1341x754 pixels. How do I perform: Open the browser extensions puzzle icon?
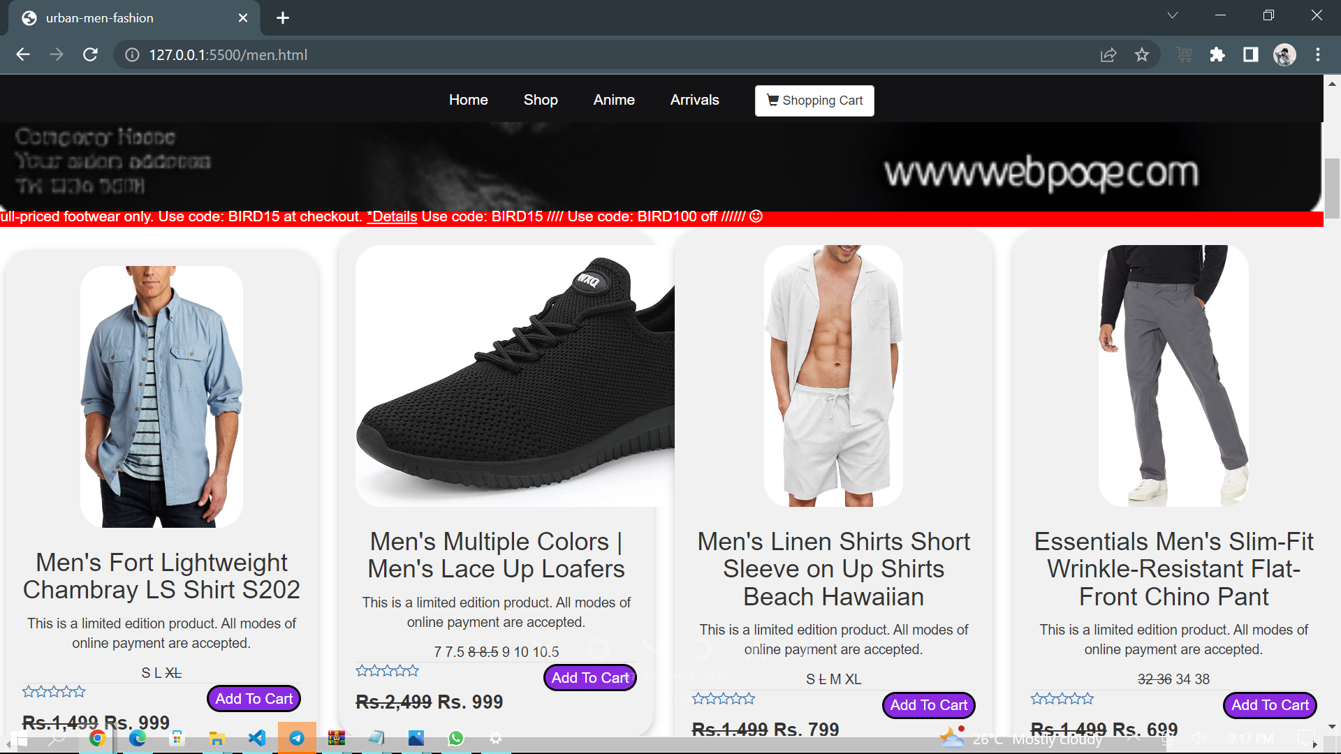(x=1217, y=54)
